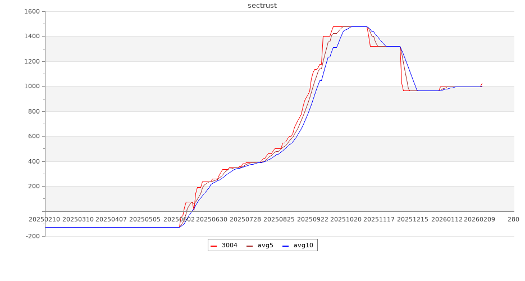
Task: Select the 20250602 x-axis date label
Action: click(x=179, y=219)
